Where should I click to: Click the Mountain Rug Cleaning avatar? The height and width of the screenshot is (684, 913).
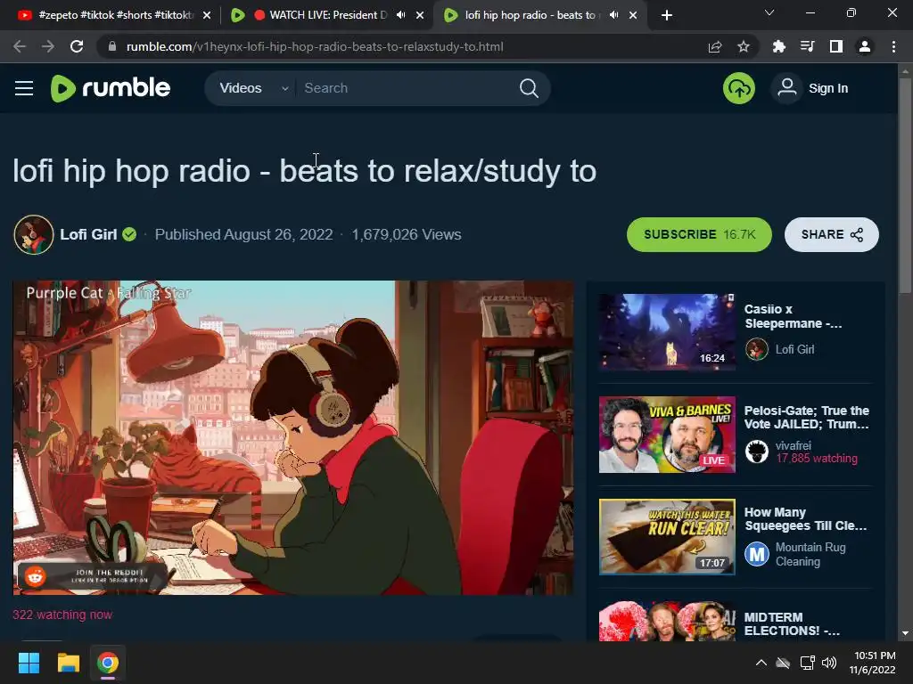click(x=757, y=554)
